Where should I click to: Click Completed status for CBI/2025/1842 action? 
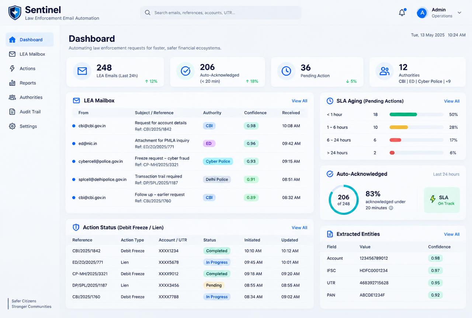click(217, 251)
